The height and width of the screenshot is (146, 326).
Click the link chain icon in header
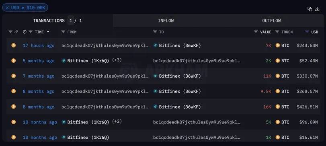click(16, 32)
